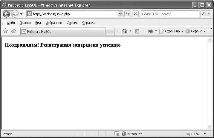Click the RSS feeds icon

point(137,31)
